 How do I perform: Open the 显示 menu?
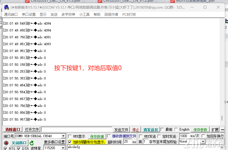click(43, 15)
